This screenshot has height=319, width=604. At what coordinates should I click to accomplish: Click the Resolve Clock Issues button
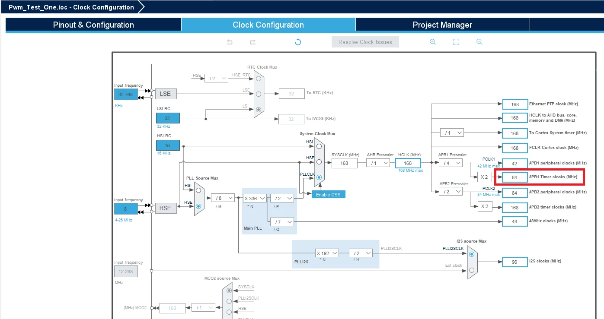(365, 42)
